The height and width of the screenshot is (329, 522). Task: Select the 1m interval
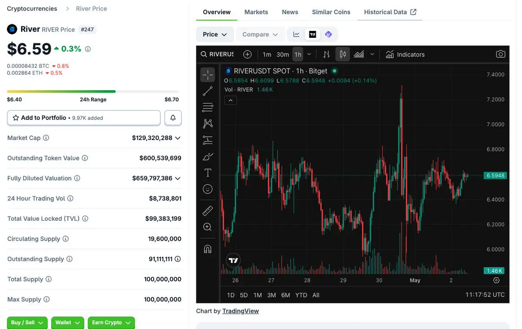pos(267,54)
